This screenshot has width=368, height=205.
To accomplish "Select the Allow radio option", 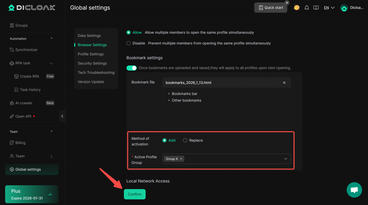I will pyautogui.click(x=129, y=33).
